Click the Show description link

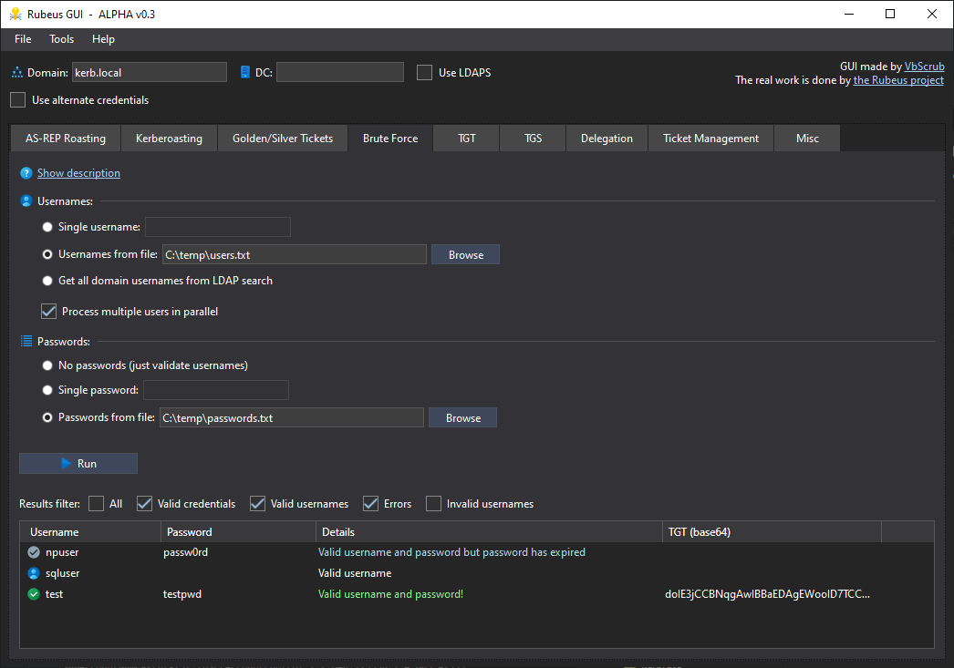coord(78,173)
